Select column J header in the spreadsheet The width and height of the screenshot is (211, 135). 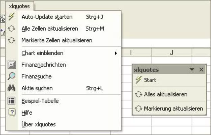[x=172, y=52]
